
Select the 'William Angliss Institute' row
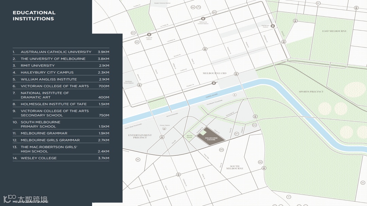coord(61,79)
